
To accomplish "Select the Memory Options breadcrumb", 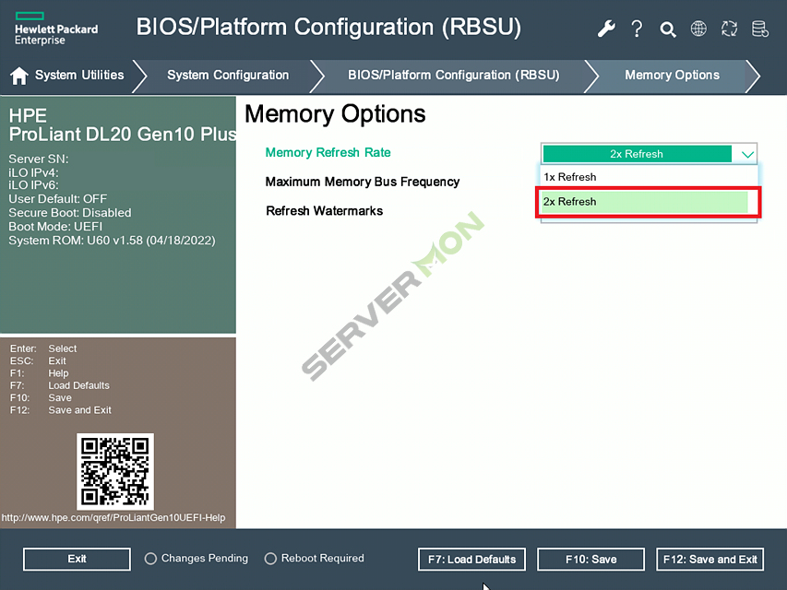I will click(672, 76).
